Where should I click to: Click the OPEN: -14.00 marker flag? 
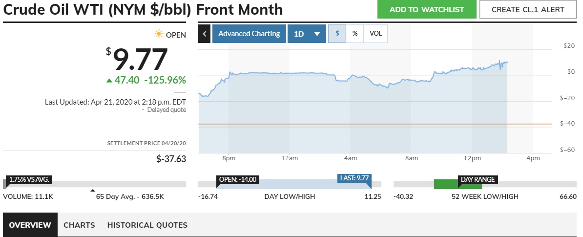point(238,179)
